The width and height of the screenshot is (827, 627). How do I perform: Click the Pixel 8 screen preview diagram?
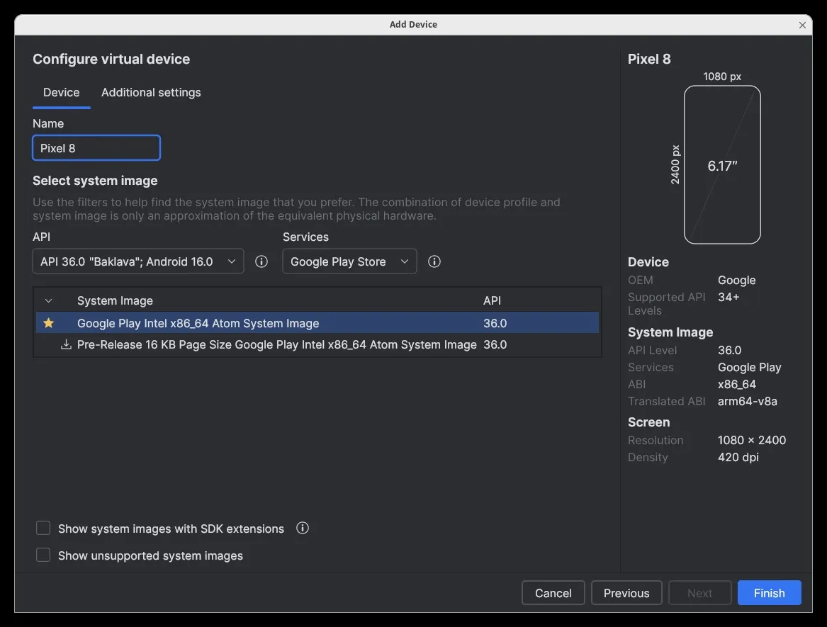tap(722, 165)
